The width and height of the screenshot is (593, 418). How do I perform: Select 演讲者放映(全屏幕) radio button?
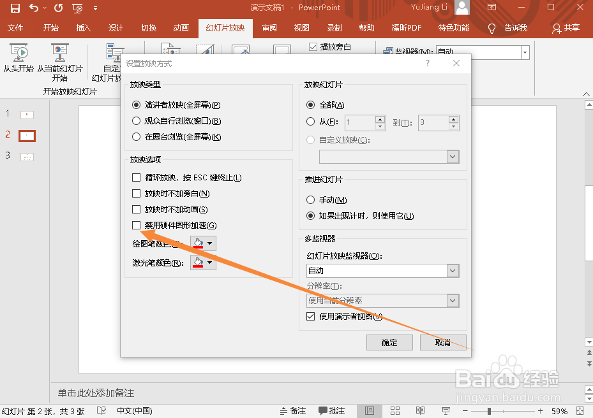click(137, 104)
